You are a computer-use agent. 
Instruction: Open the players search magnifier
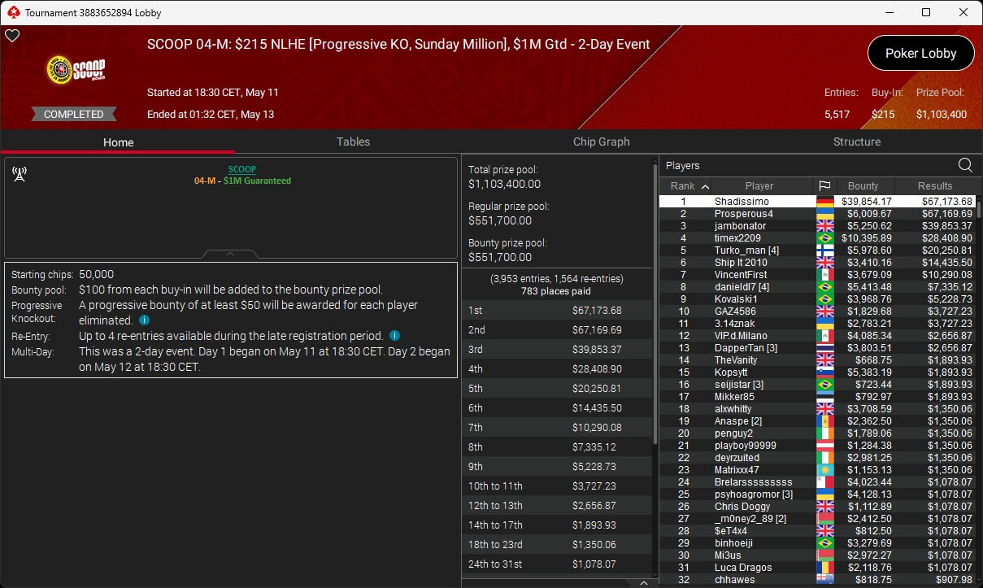click(965, 165)
